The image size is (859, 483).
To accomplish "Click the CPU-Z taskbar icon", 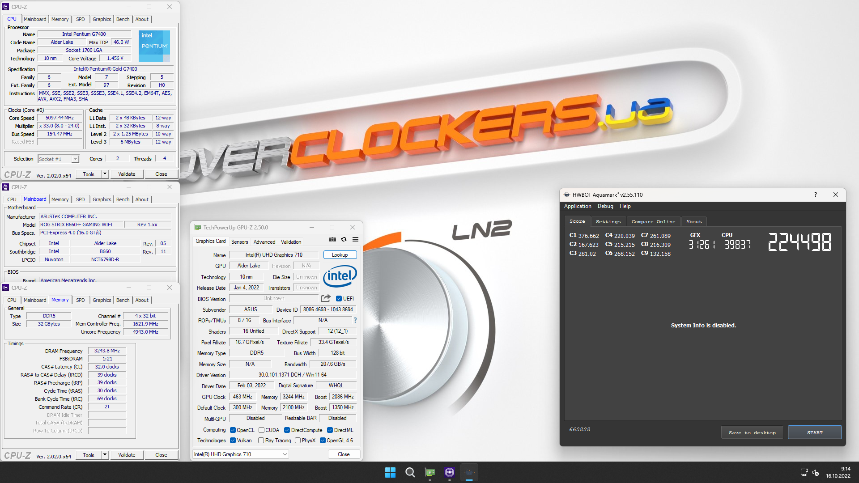I will pos(449,472).
